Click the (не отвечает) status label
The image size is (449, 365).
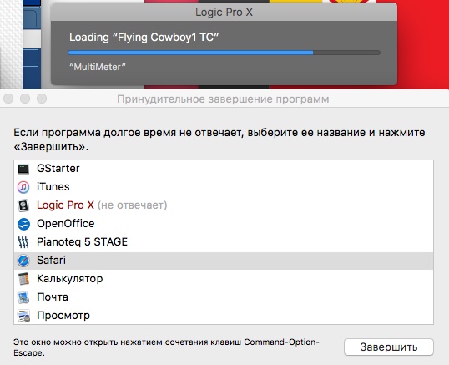pyautogui.click(x=133, y=205)
